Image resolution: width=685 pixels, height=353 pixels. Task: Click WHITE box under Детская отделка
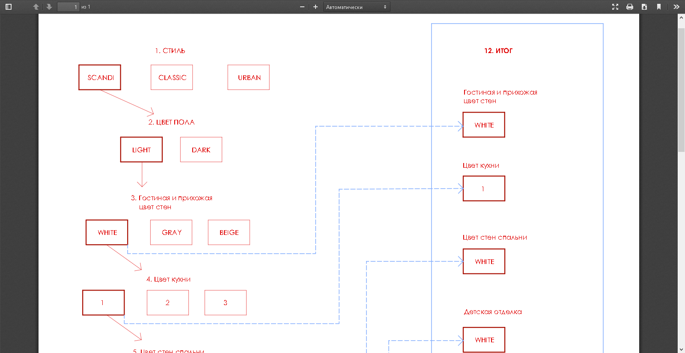point(484,340)
